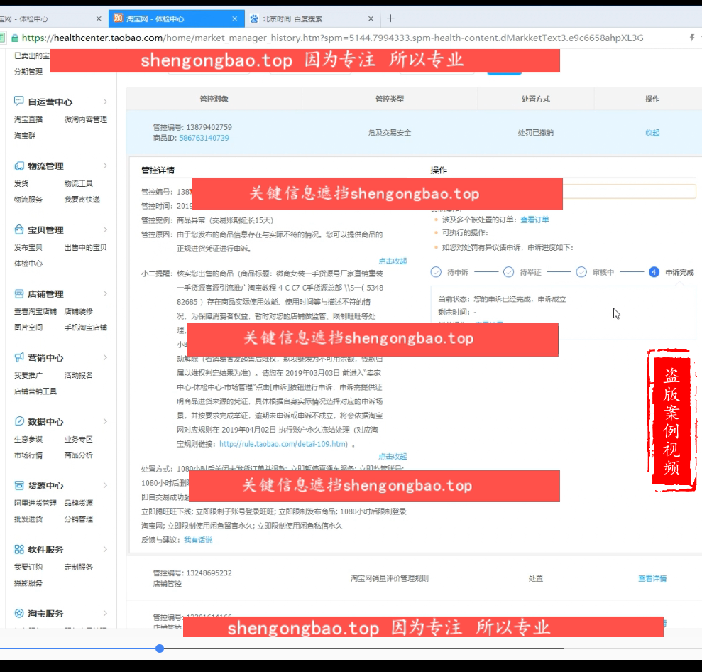Expand the 淘宝服务 section arrow
The width and height of the screenshot is (702, 672).
pos(105,613)
